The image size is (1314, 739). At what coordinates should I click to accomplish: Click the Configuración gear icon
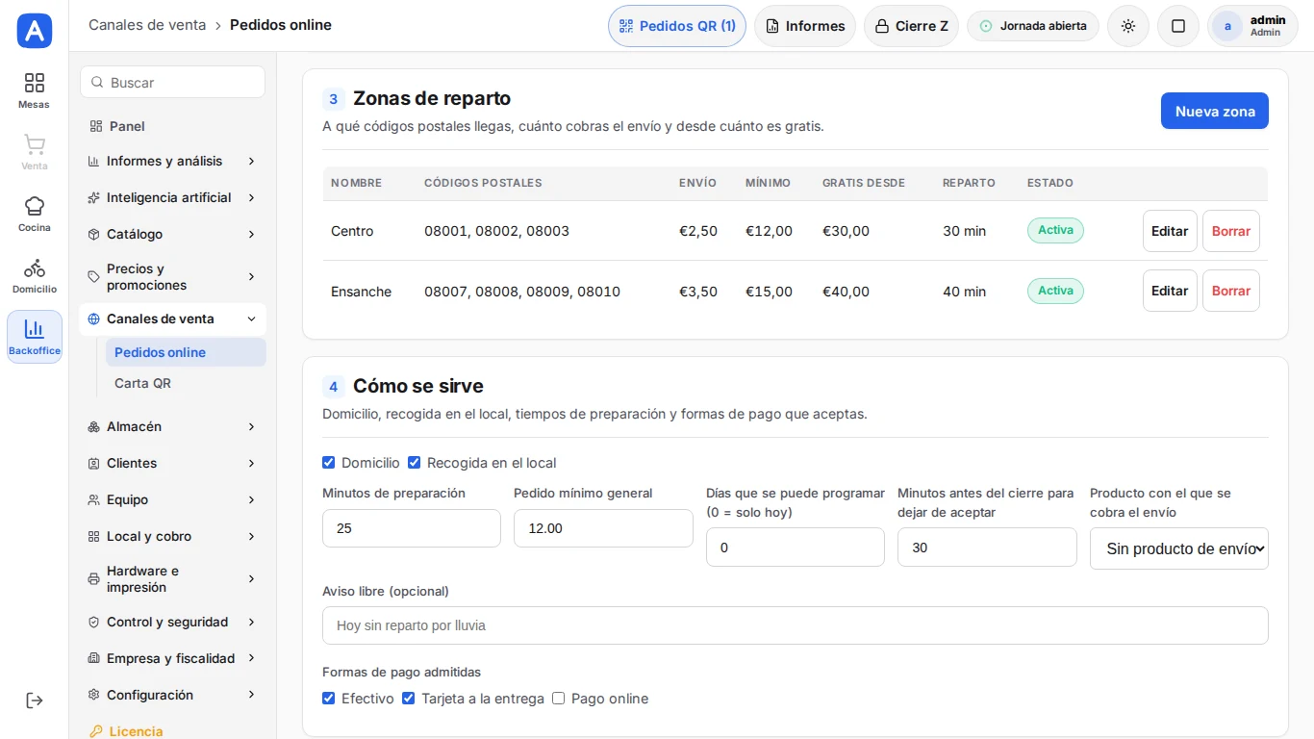pyautogui.click(x=93, y=695)
